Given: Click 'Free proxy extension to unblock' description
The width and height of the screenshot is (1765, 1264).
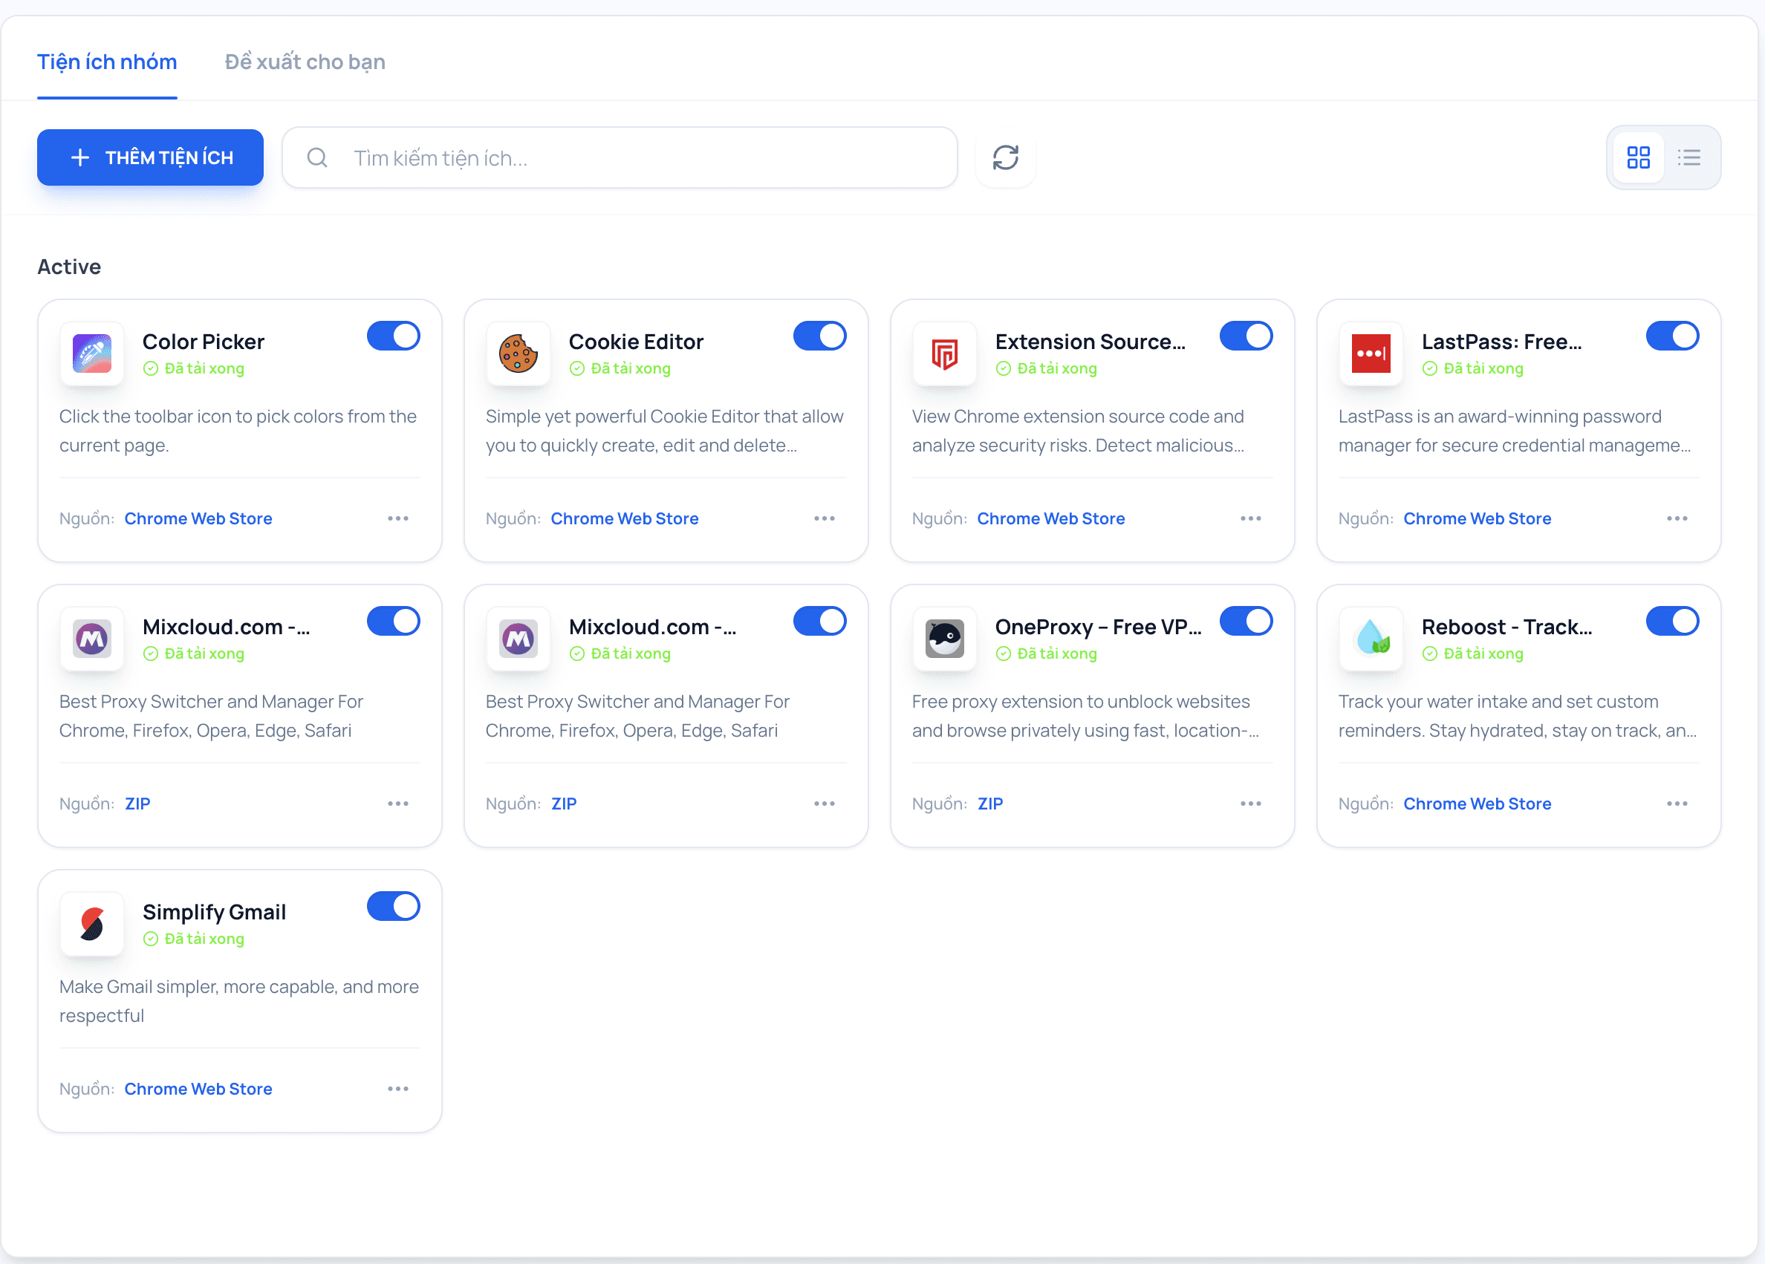Looking at the screenshot, I should 1085,717.
